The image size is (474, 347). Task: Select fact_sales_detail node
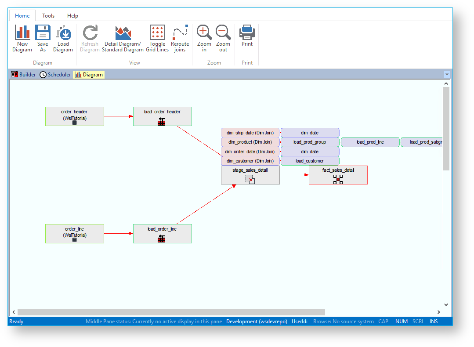click(338, 175)
